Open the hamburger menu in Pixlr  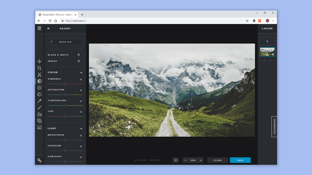pyautogui.click(x=39, y=28)
